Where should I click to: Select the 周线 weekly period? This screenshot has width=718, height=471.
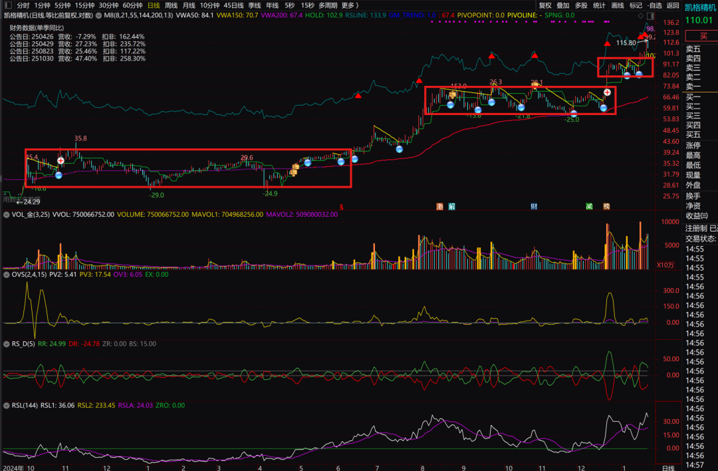point(172,5)
